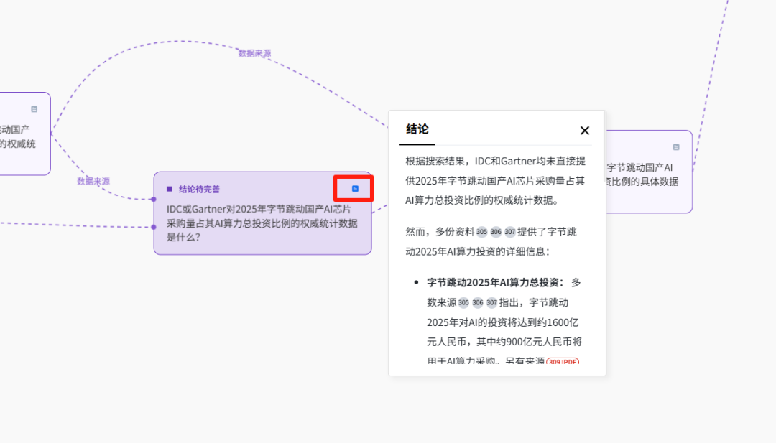776x443 pixels.
Task: Click the document icon on the left cut-off node
Action: tap(34, 108)
